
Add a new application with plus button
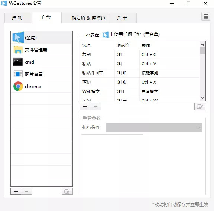tap(16, 191)
